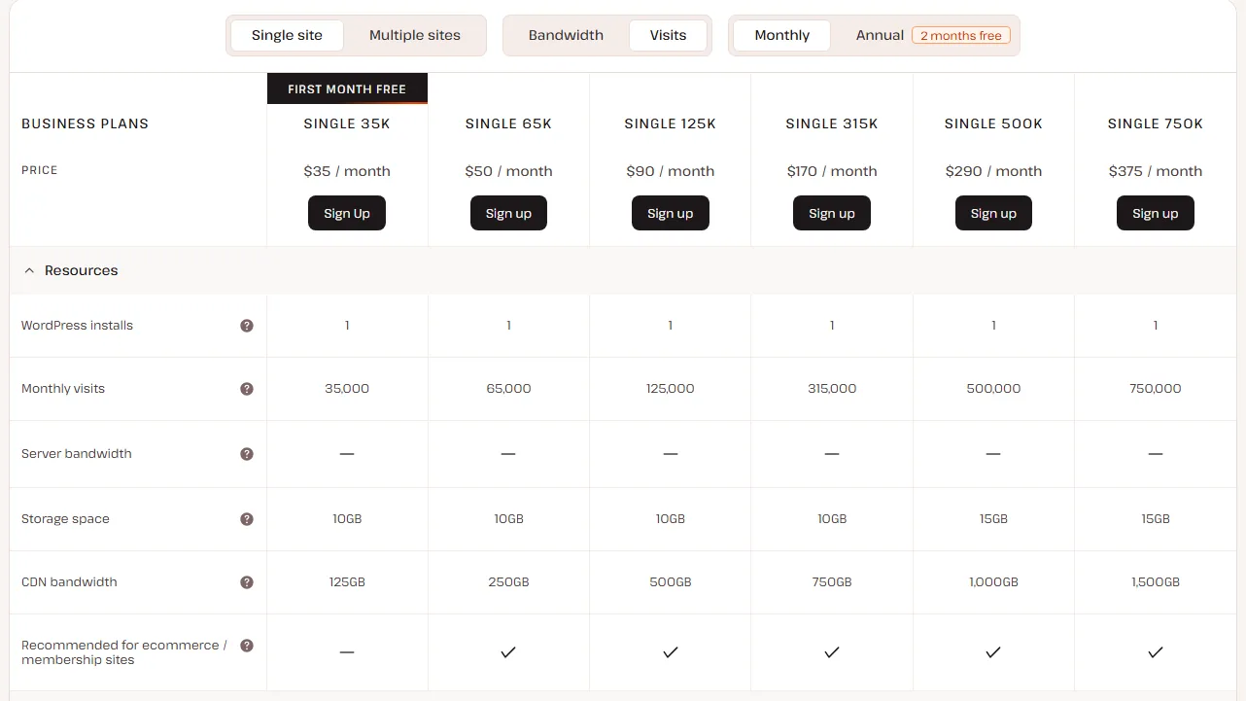Open the Monthly visits help icon
The height and width of the screenshot is (701, 1246).
[x=247, y=389]
